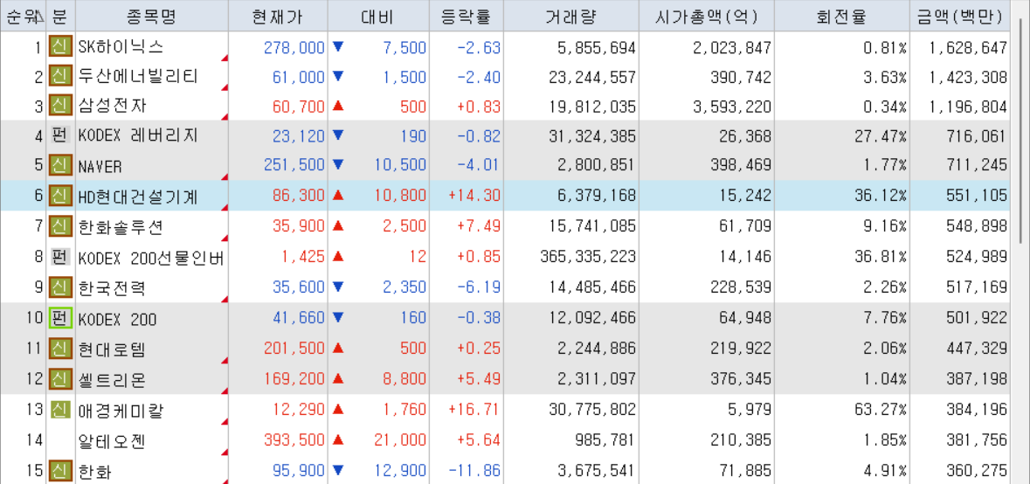Select the 현대로템 stock name
The image size is (1030, 484).
coord(113,349)
